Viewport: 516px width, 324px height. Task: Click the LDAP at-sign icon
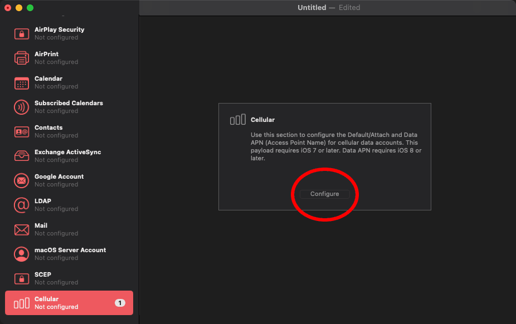21,205
